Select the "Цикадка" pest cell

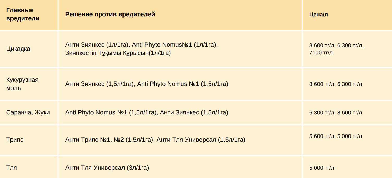pyautogui.click(x=18, y=49)
